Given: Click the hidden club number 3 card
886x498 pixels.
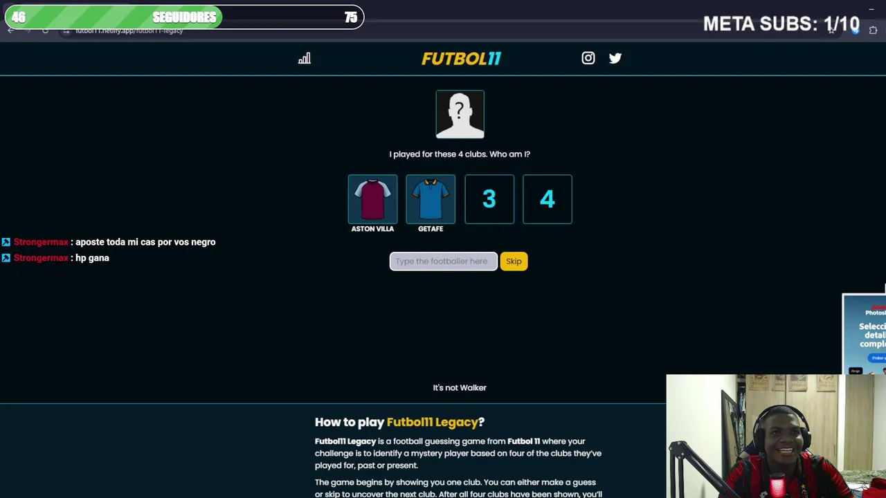Looking at the screenshot, I should (489, 199).
